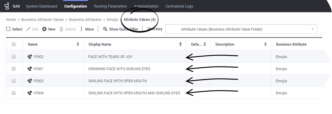Open the Centralized Logs menu
The width and height of the screenshot is (332, 114).
pos(179,6)
